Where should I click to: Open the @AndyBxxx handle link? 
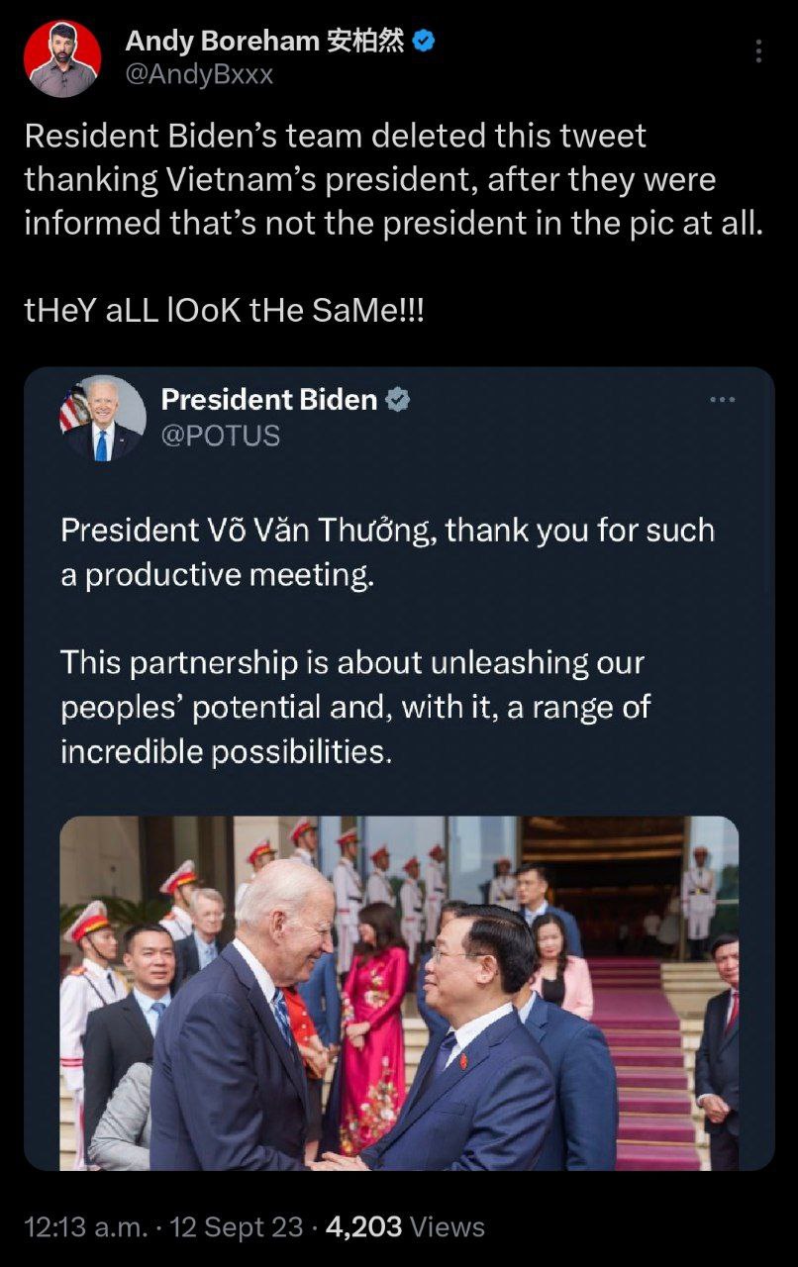tap(199, 74)
